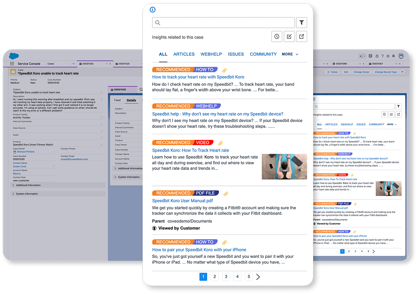This screenshot has height=294, width=417.
Task: Open the front 'Speedbit Koro User Manual.pdf' link
Action: point(182,201)
